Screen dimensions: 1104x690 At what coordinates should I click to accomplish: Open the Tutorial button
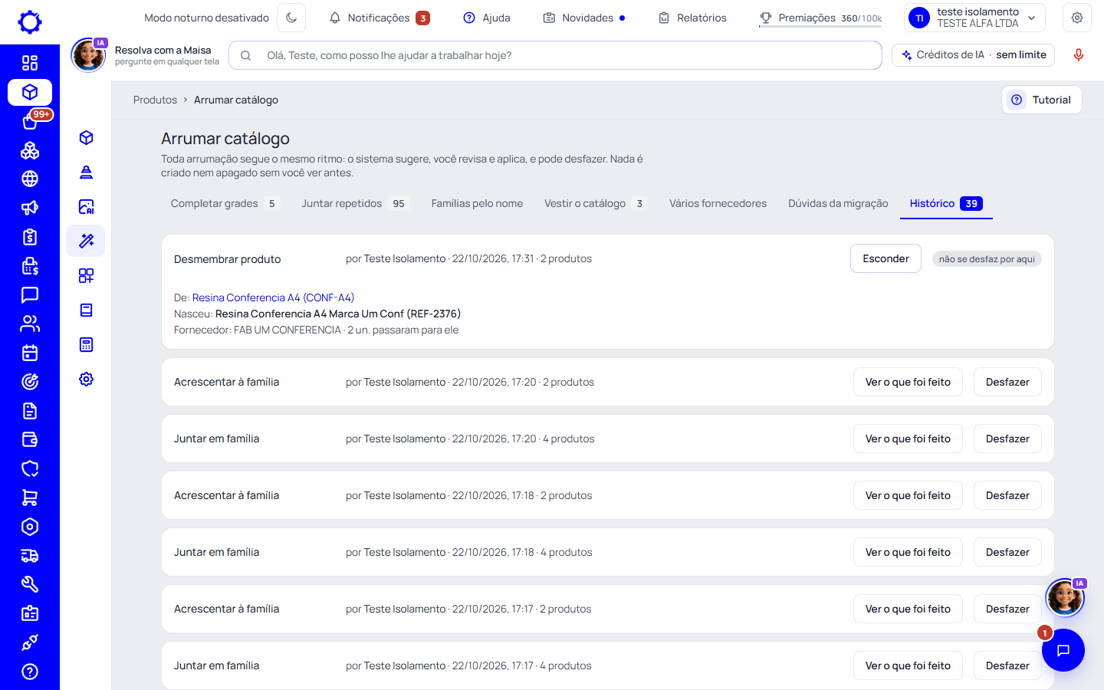[x=1042, y=100]
